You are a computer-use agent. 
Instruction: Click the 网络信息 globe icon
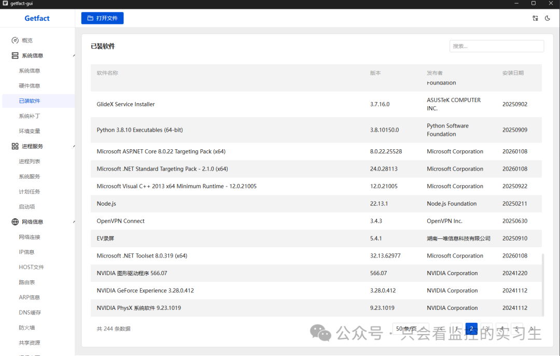15,222
